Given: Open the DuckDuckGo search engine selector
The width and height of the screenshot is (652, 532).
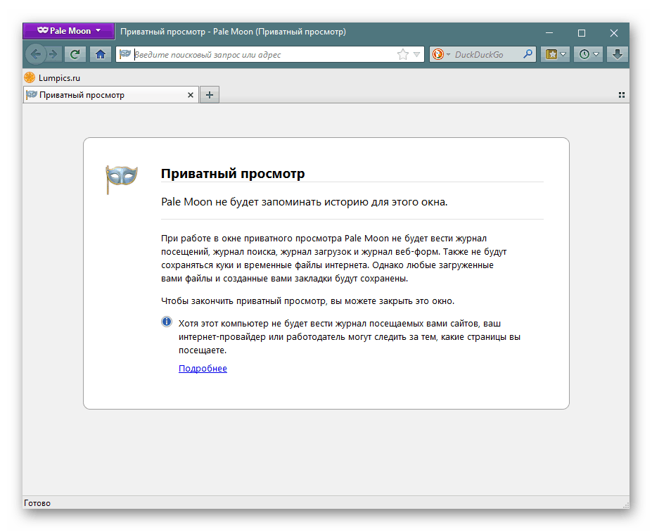Looking at the screenshot, I should pyautogui.click(x=441, y=54).
